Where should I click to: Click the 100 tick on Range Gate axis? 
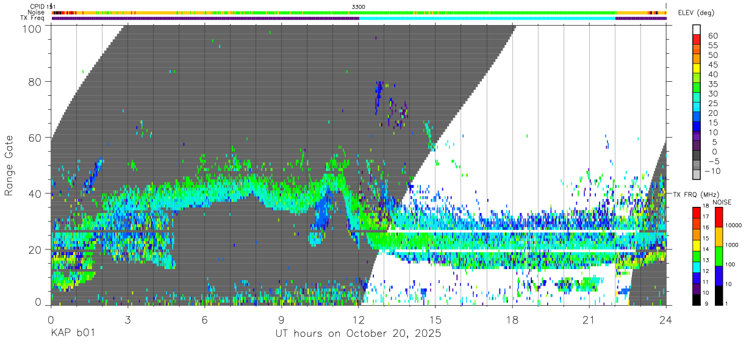coord(34,29)
